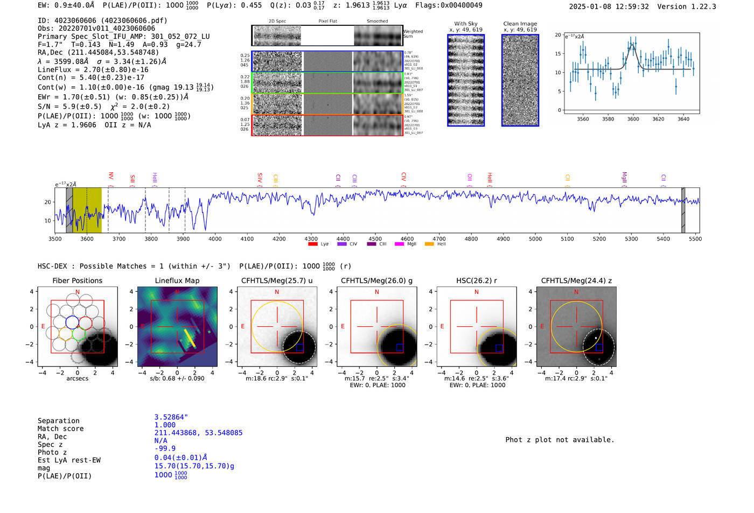This screenshot has width=754, height=513.
Task: Click the s/b: 0.68 +/- 0.090 caption
Action: click(177, 378)
